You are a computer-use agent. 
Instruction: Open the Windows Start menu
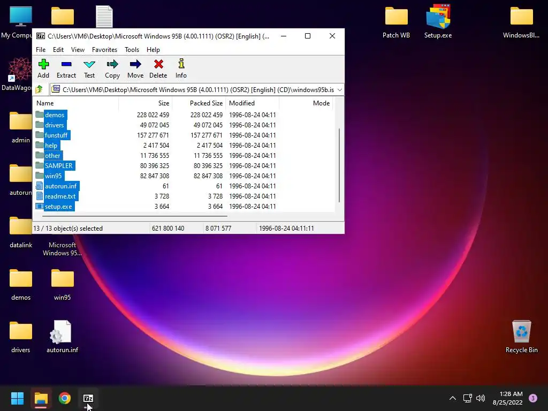click(17, 398)
